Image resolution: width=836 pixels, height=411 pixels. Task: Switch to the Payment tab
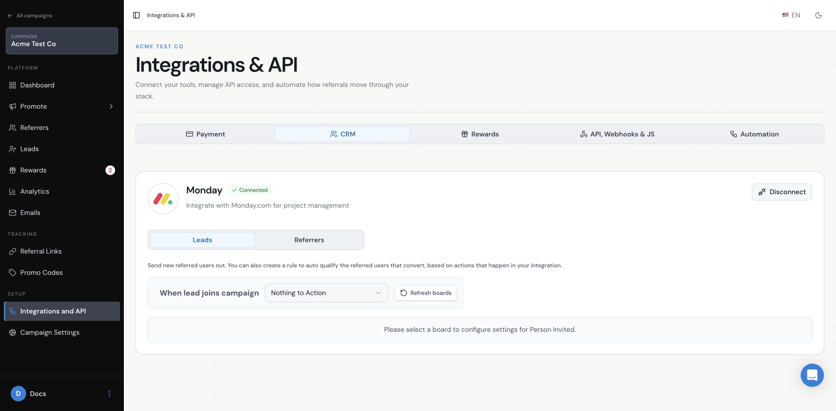pos(206,134)
